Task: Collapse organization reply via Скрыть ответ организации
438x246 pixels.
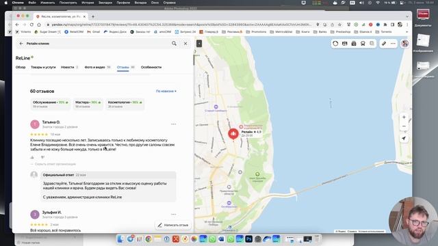Action: (53, 164)
